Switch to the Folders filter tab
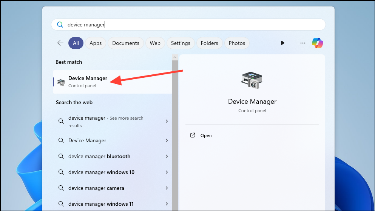Screen dimensions: 375x211 [x=209, y=43]
